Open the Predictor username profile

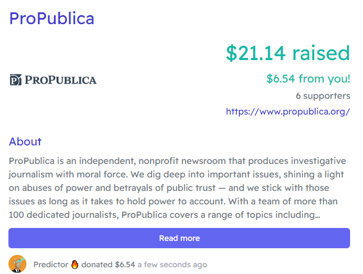pyautogui.click(x=51, y=264)
